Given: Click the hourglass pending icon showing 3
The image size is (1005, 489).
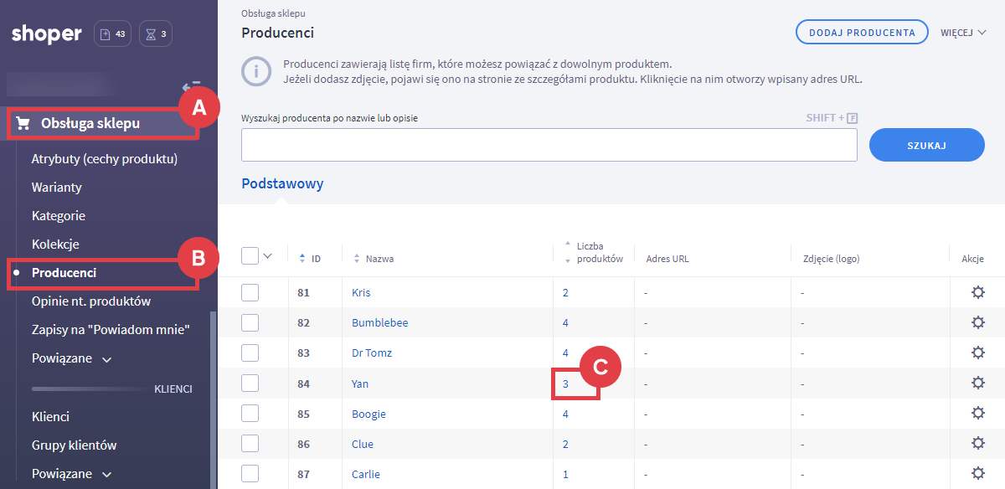Looking at the screenshot, I should pyautogui.click(x=156, y=34).
